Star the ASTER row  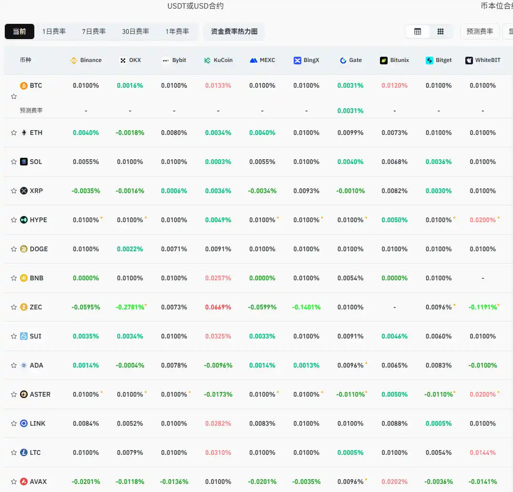(14, 395)
